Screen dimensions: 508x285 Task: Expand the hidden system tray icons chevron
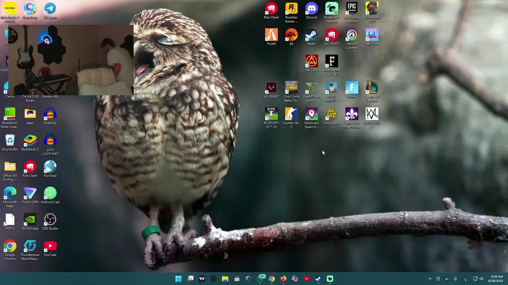[x=430, y=279]
